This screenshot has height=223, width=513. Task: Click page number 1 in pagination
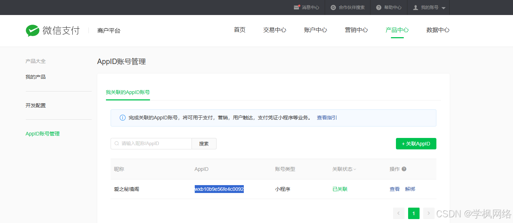414,213
